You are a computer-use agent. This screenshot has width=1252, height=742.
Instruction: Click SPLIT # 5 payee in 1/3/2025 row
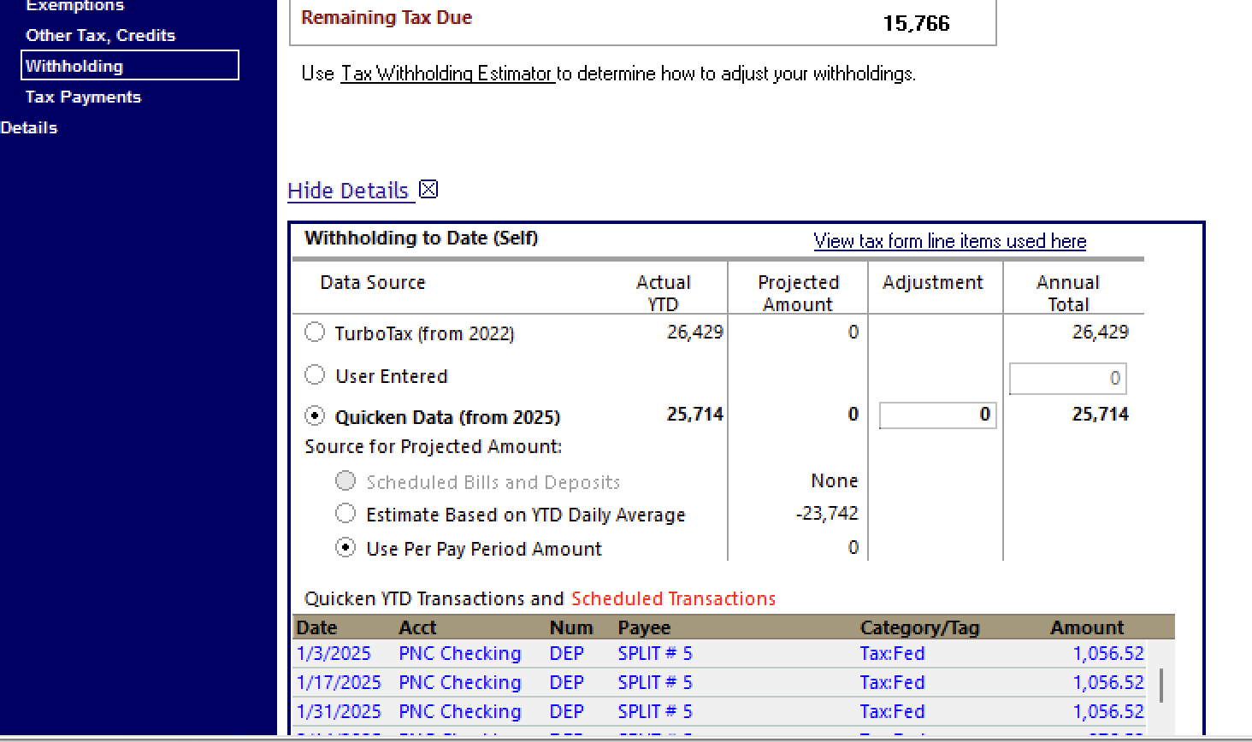655,654
